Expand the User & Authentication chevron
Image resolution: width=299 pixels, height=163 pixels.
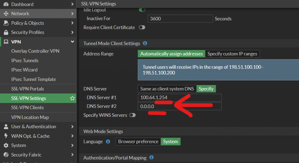click(72, 127)
